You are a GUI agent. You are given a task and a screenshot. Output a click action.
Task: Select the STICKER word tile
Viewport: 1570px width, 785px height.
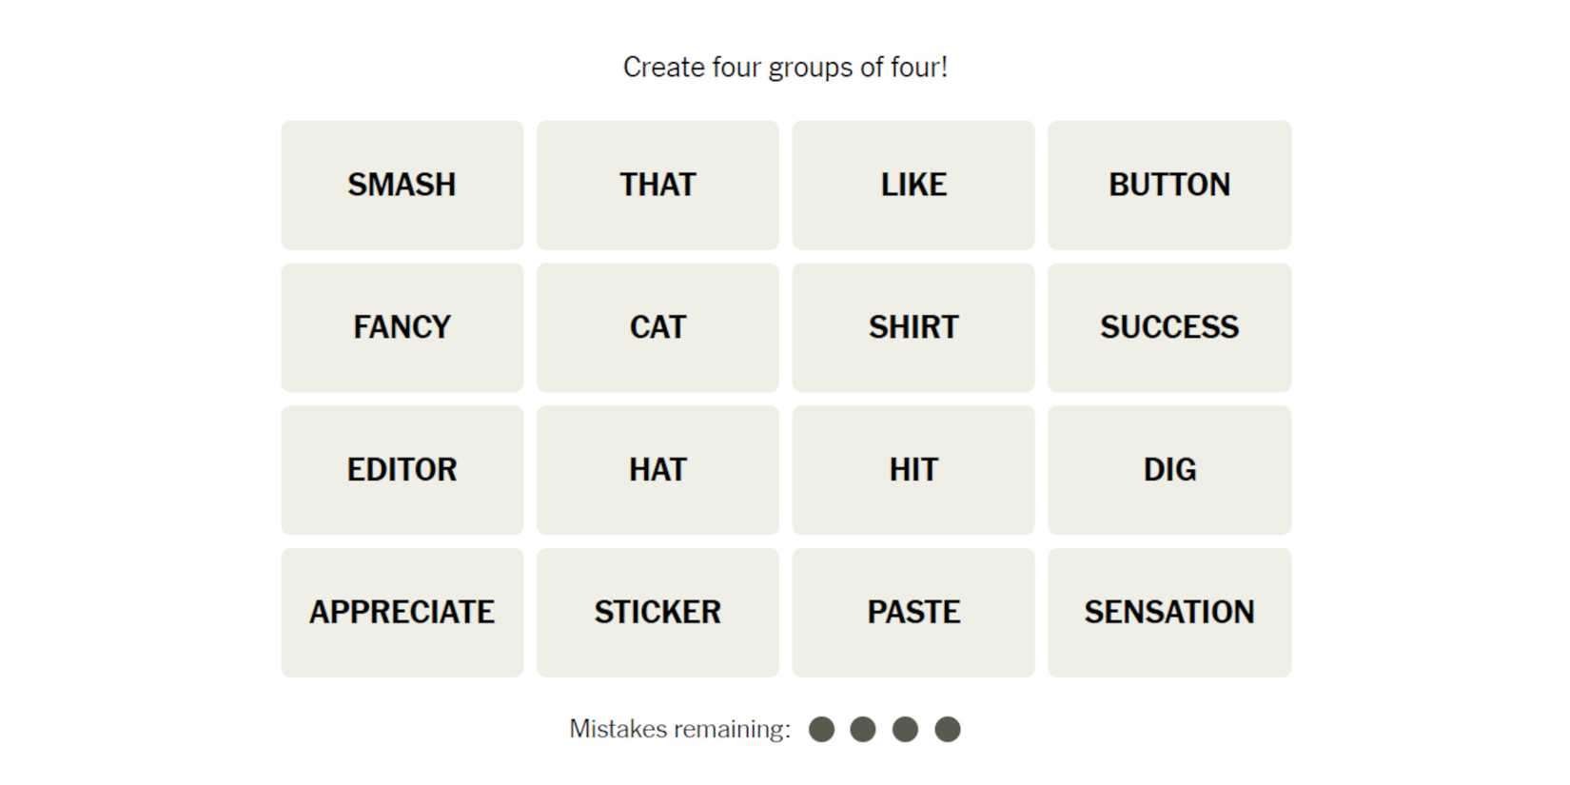click(657, 612)
